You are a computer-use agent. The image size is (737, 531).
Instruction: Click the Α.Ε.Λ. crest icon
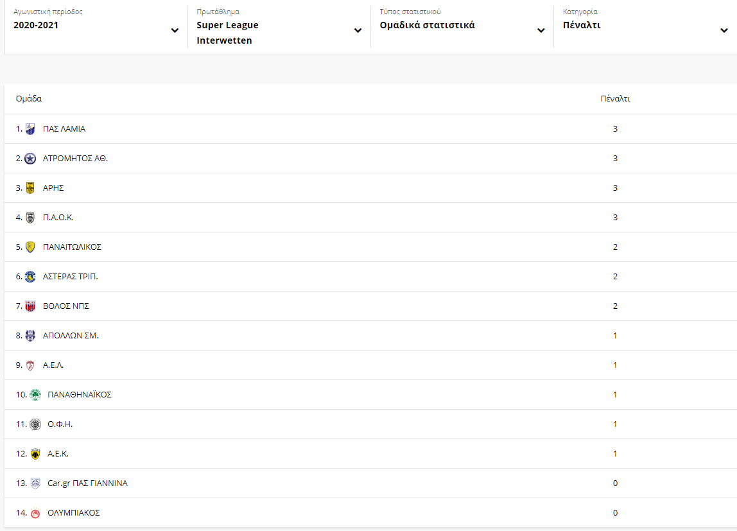click(30, 365)
